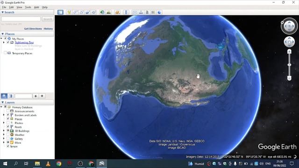Move the selected place up with the arrow button

(36, 96)
